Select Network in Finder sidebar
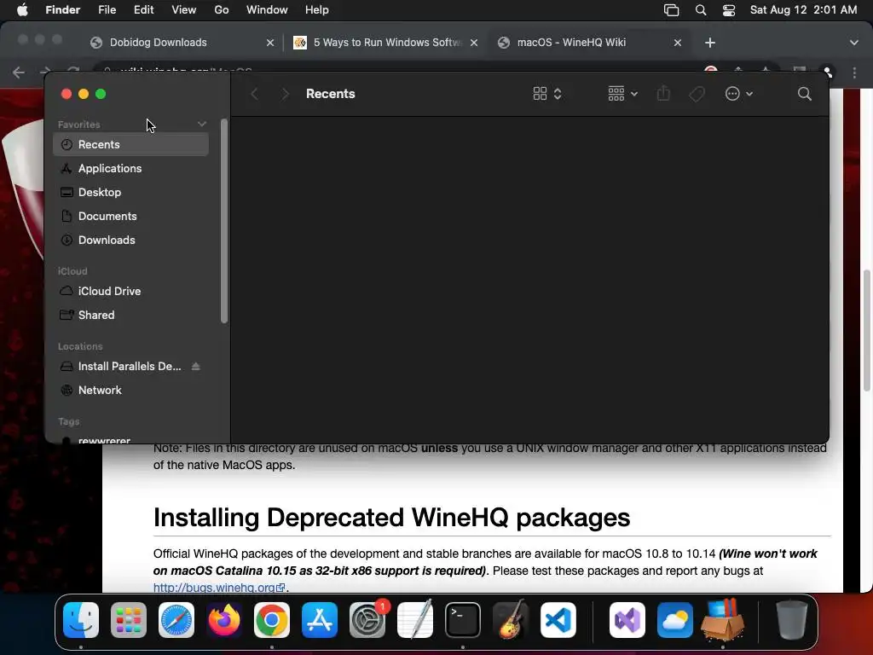The width and height of the screenshot is (873, 655). point(130,390)
